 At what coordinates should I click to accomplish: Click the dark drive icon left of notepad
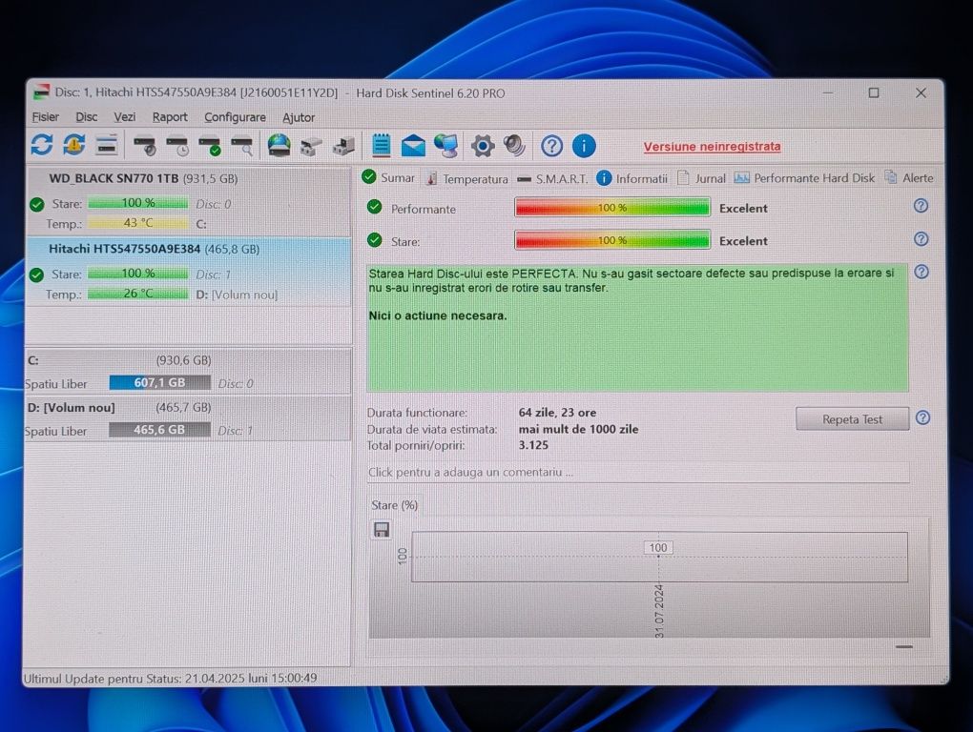click(343, 147)
